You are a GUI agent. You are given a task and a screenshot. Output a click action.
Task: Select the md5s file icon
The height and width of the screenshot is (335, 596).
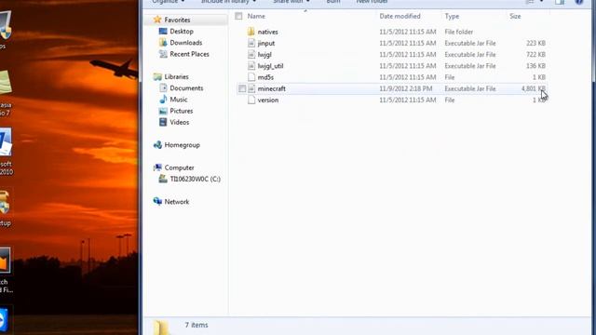(x=251, y=77)
